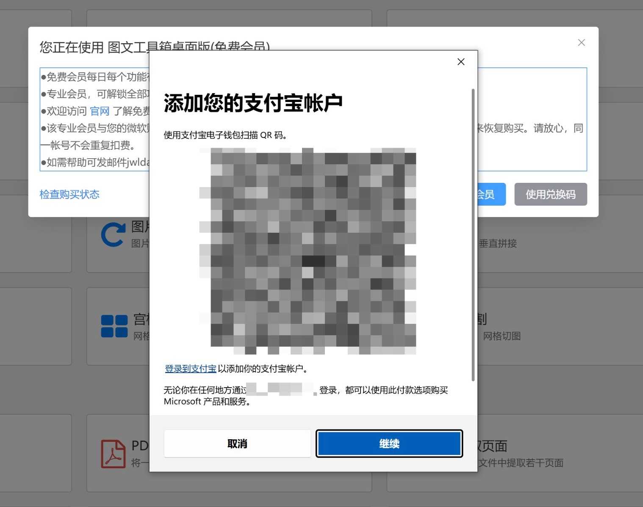Viewport: 643px width, 507px height.
Task: Open the 官网 link
Action: tap(100, 111)
